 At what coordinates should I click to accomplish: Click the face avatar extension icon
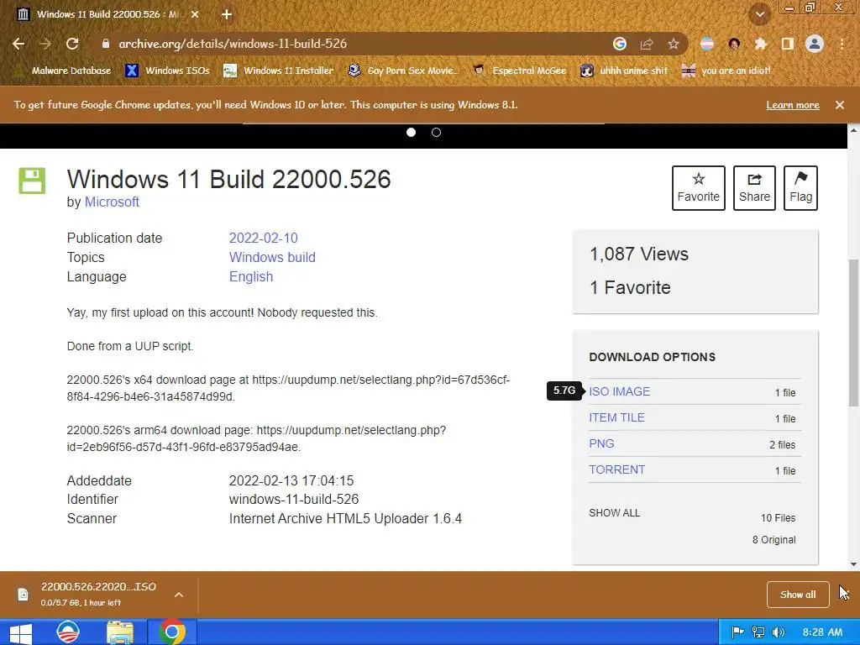(734, 44)
